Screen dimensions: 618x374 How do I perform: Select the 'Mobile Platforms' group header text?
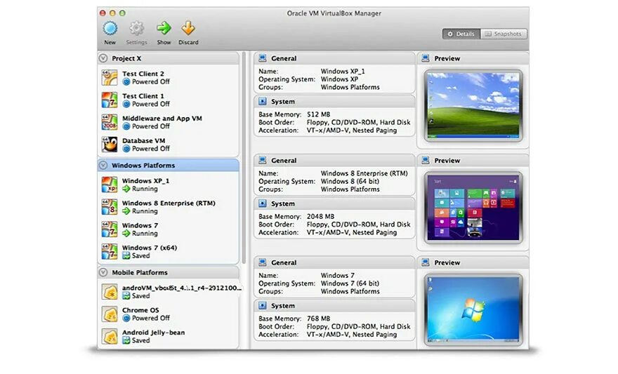(140, 272)
